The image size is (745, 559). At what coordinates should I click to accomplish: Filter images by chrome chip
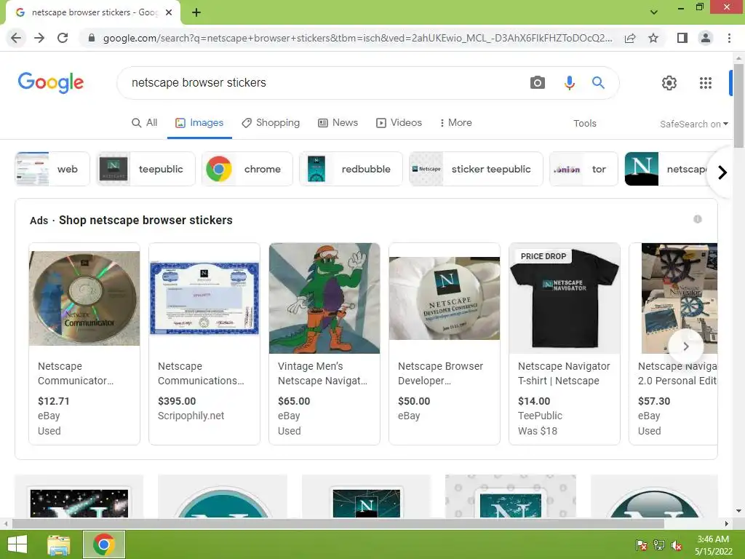coord(247,169)
